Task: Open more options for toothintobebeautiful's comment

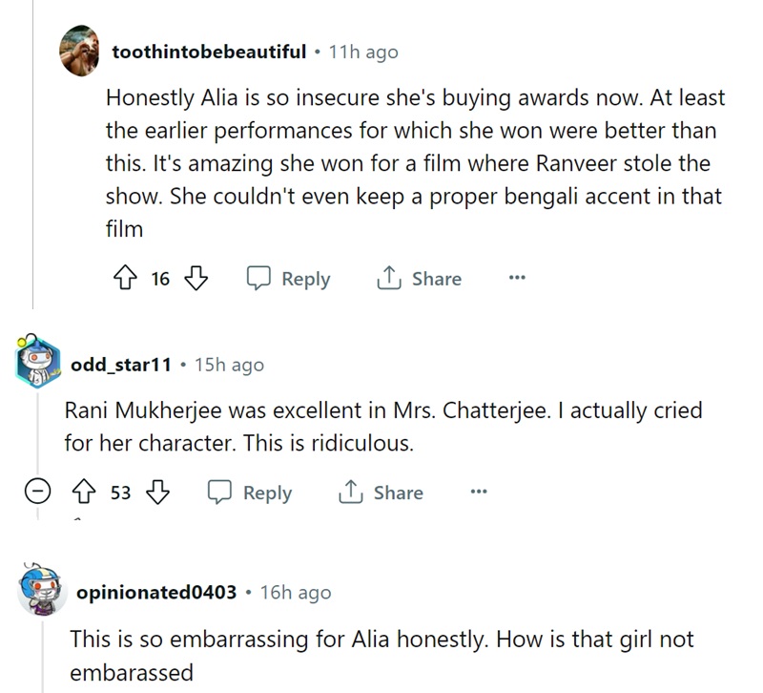Action: [x=517, y=279]
